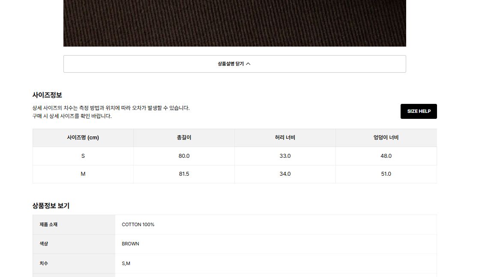
Task: Click the S,M value in 치수 row
Action: tap(126, 263)
